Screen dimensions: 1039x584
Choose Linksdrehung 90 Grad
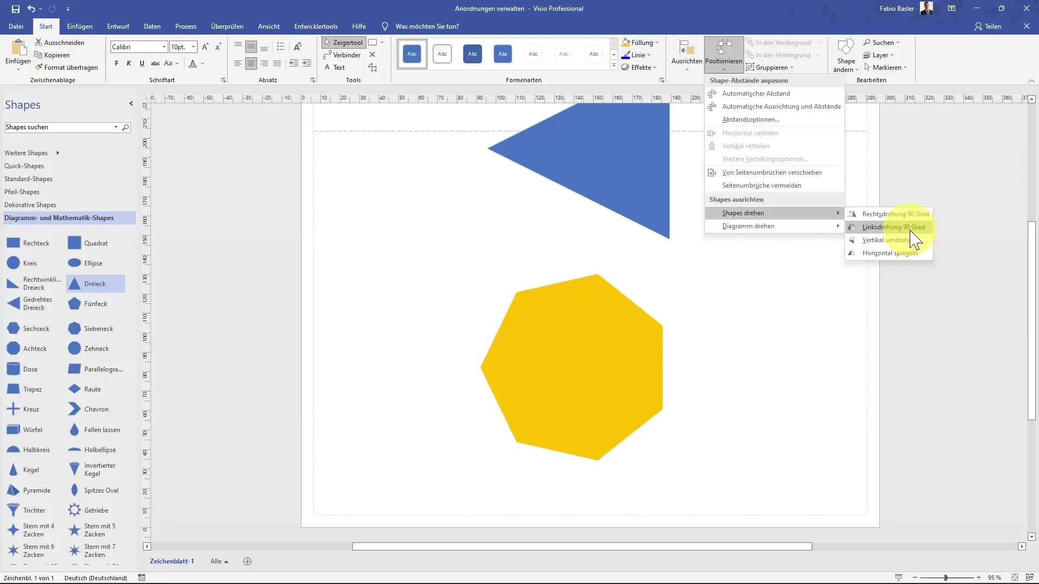pos(889,227)
